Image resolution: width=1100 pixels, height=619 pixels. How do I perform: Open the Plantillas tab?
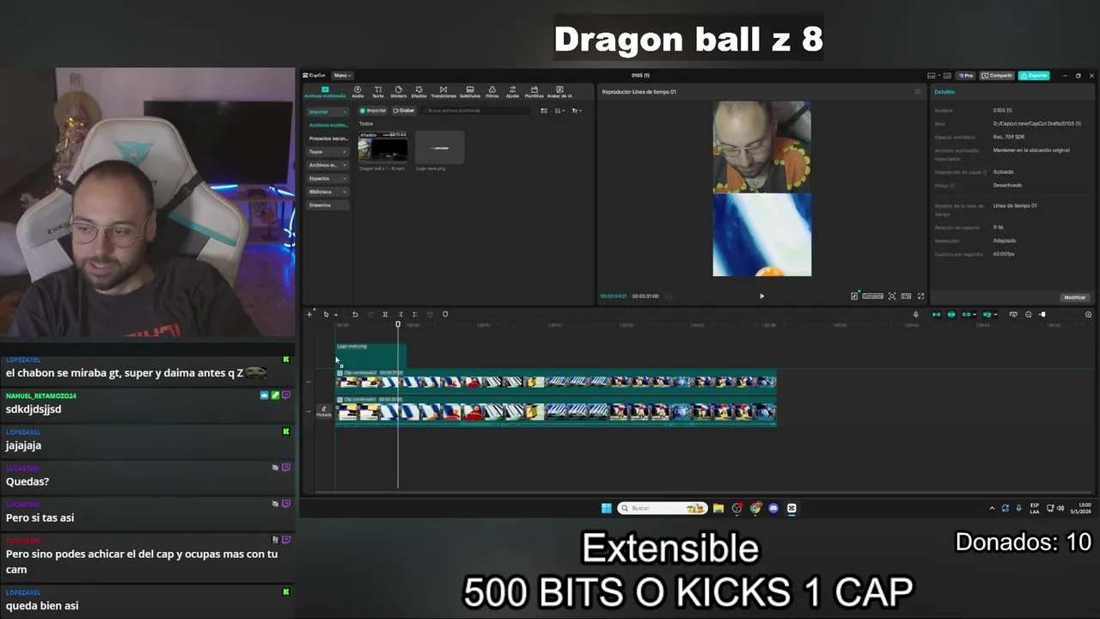point(534,92)
